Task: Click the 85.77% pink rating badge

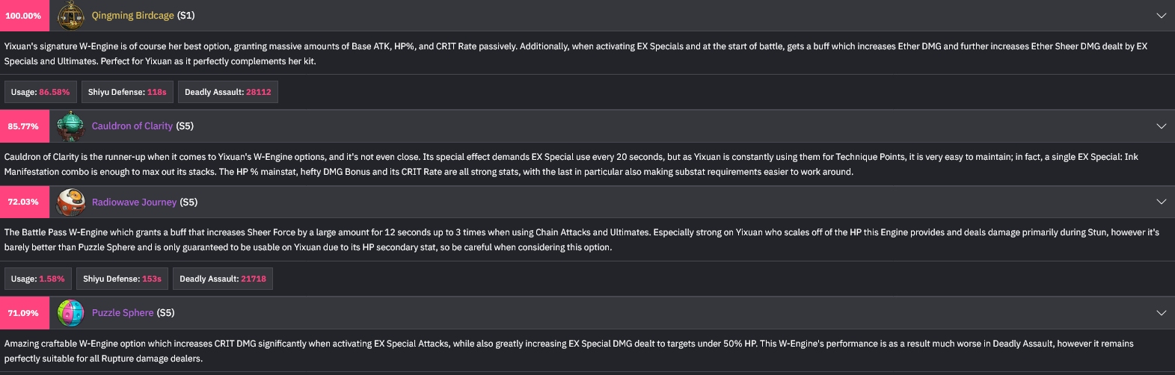Action: [24, 126]
